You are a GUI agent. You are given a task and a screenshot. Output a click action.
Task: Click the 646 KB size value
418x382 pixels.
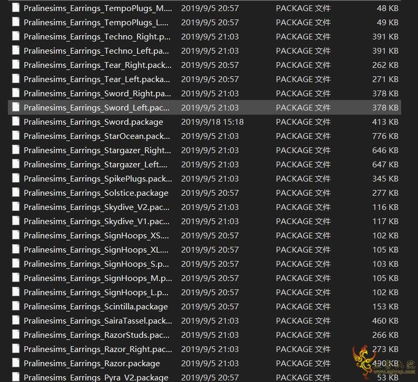point(385,150)
